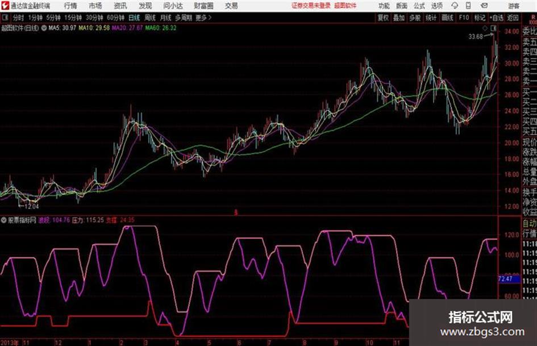Image resolution: width=537 pixels, height=346 pixels.
Task: Expand 更多 periods chevron
Action: pos(210,18)
